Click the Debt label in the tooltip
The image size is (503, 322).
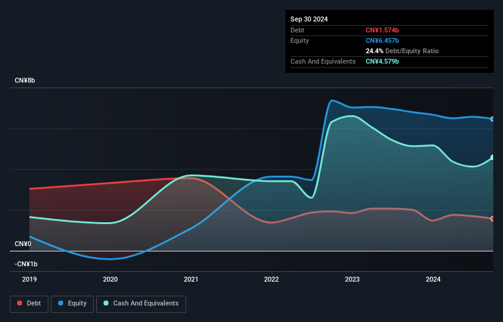(297, 30)
